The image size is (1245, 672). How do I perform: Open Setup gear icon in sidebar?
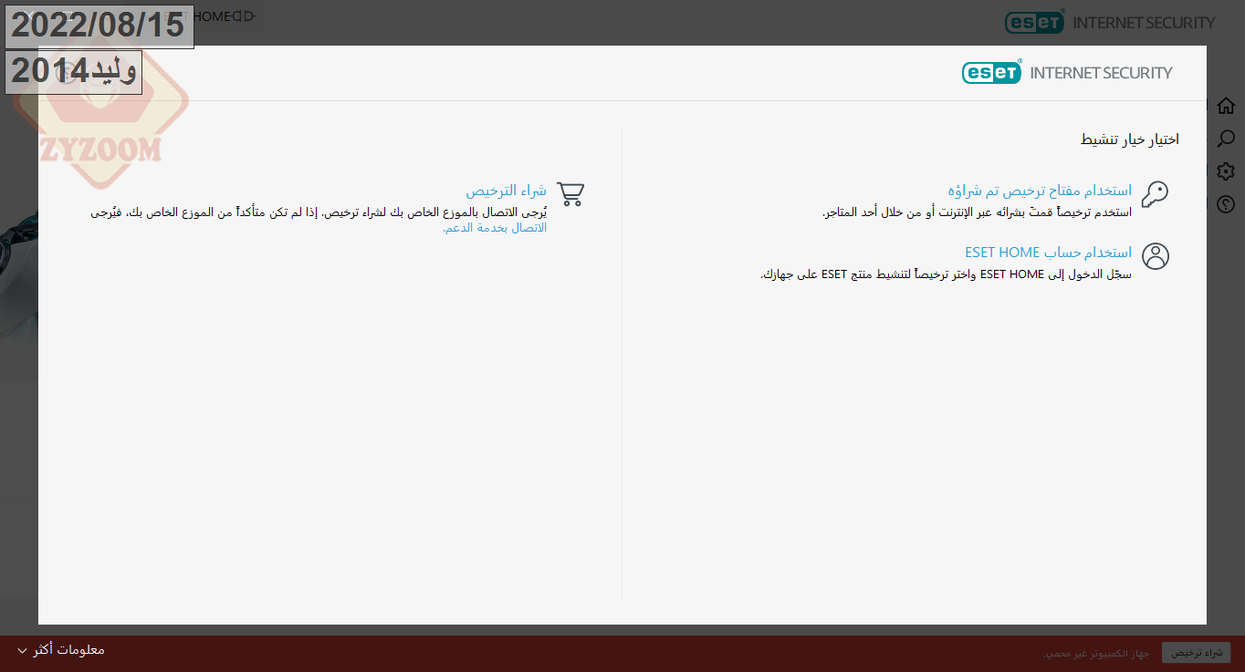[1226, 171]
